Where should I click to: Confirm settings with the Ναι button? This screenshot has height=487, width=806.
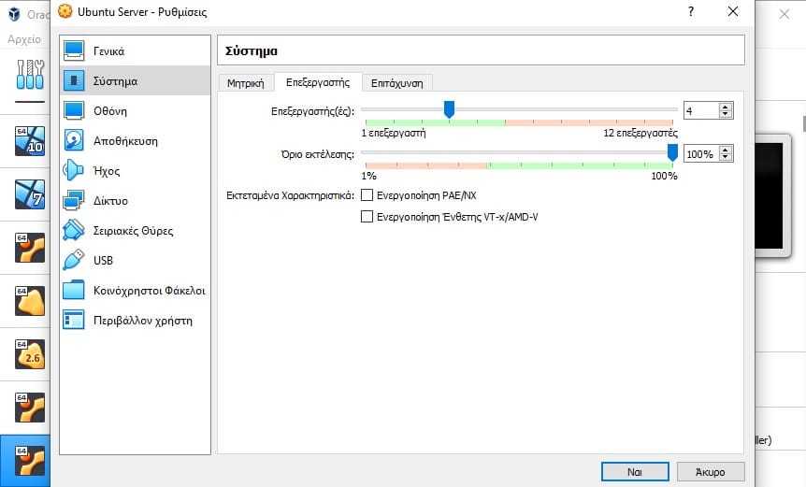coord(635,472)
